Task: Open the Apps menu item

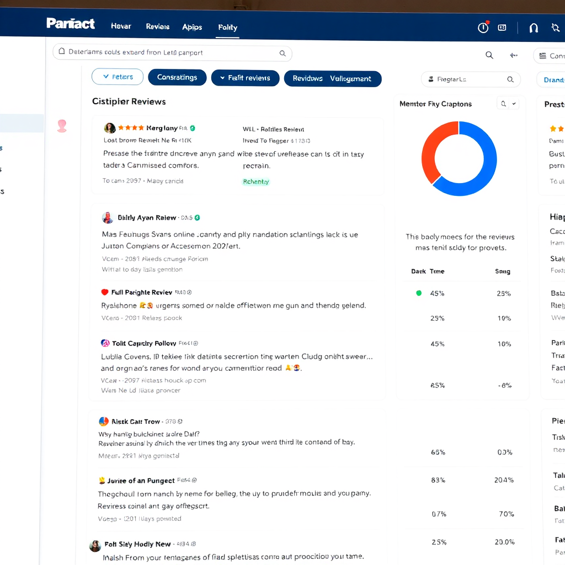Action: click(x=192, y=26)
